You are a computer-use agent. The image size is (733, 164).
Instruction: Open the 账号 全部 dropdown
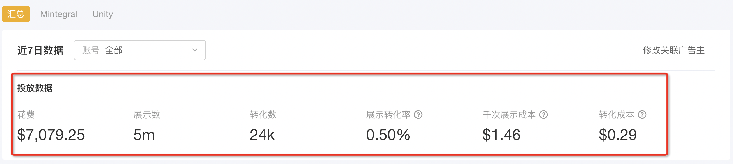(x=140, y=50)
